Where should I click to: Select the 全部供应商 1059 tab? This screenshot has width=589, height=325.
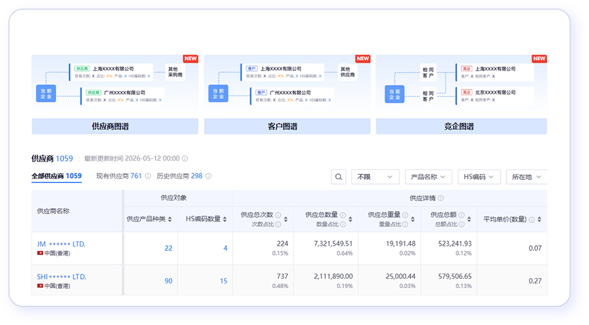tap(56, 176)
